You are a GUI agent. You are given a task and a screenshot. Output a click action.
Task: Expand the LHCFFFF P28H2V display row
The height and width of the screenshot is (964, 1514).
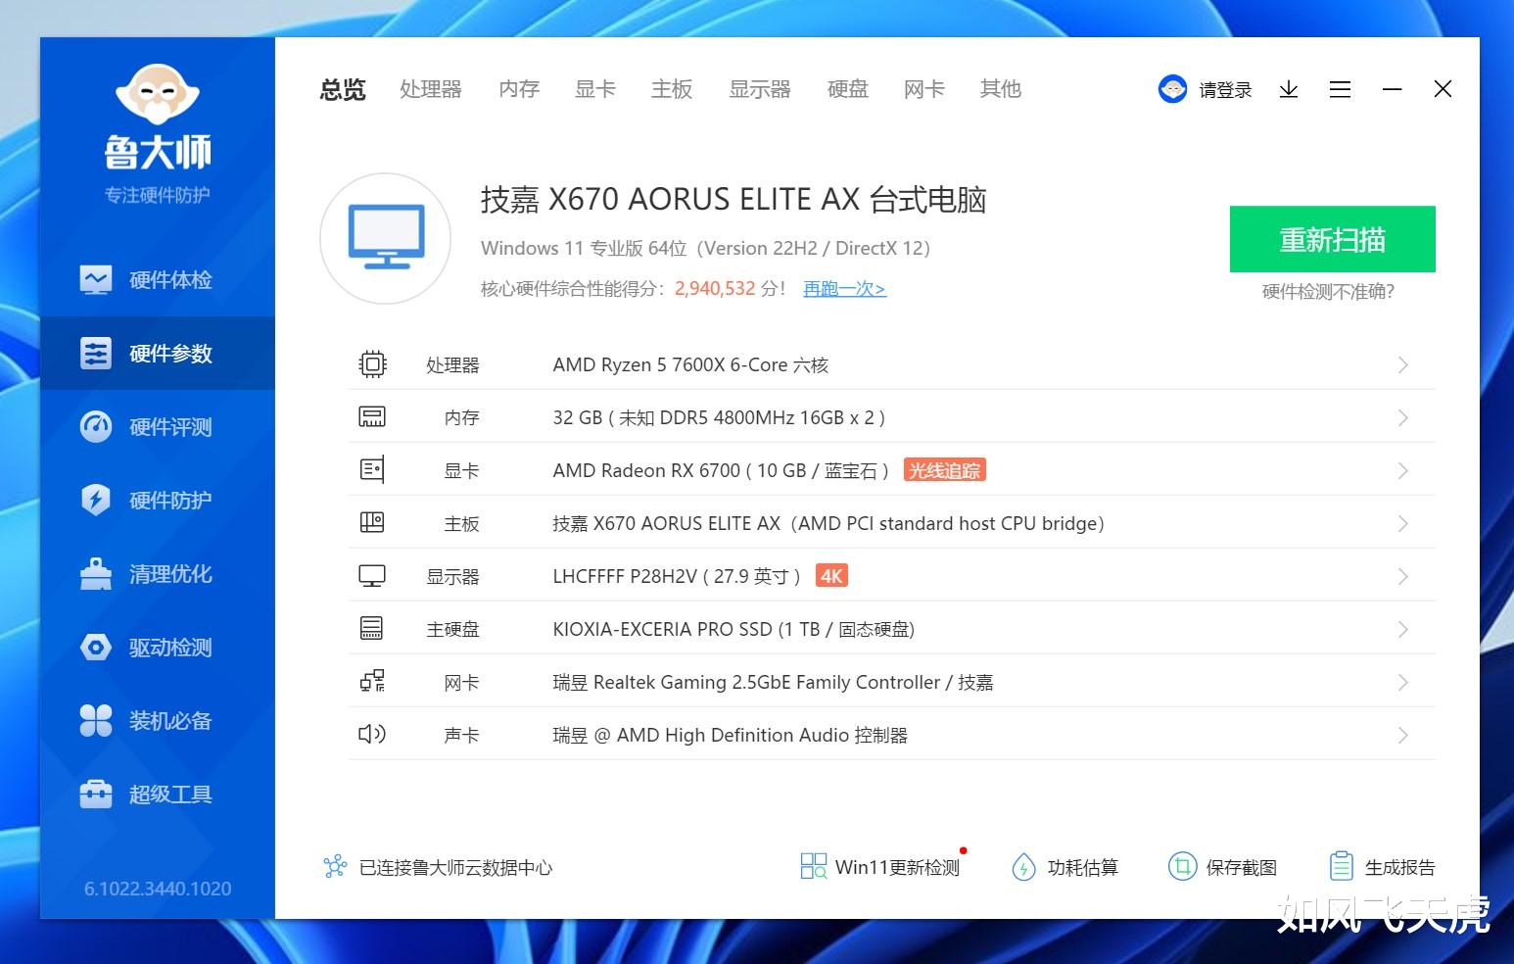(1402, 576)
